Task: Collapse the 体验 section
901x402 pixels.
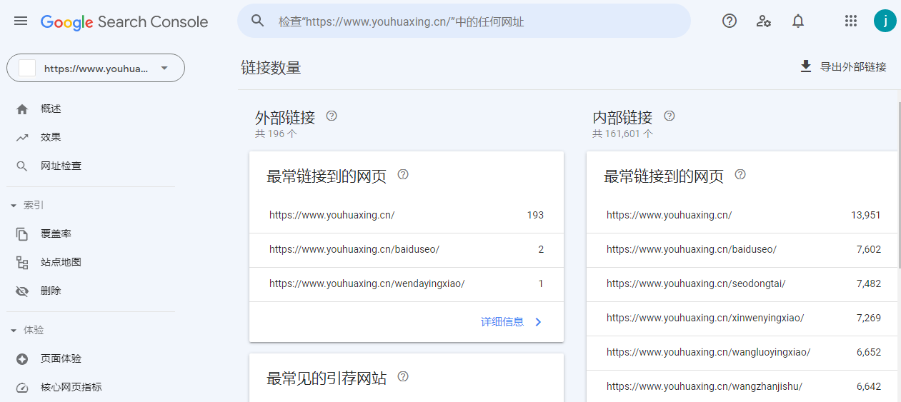Action: pos(14,331)
